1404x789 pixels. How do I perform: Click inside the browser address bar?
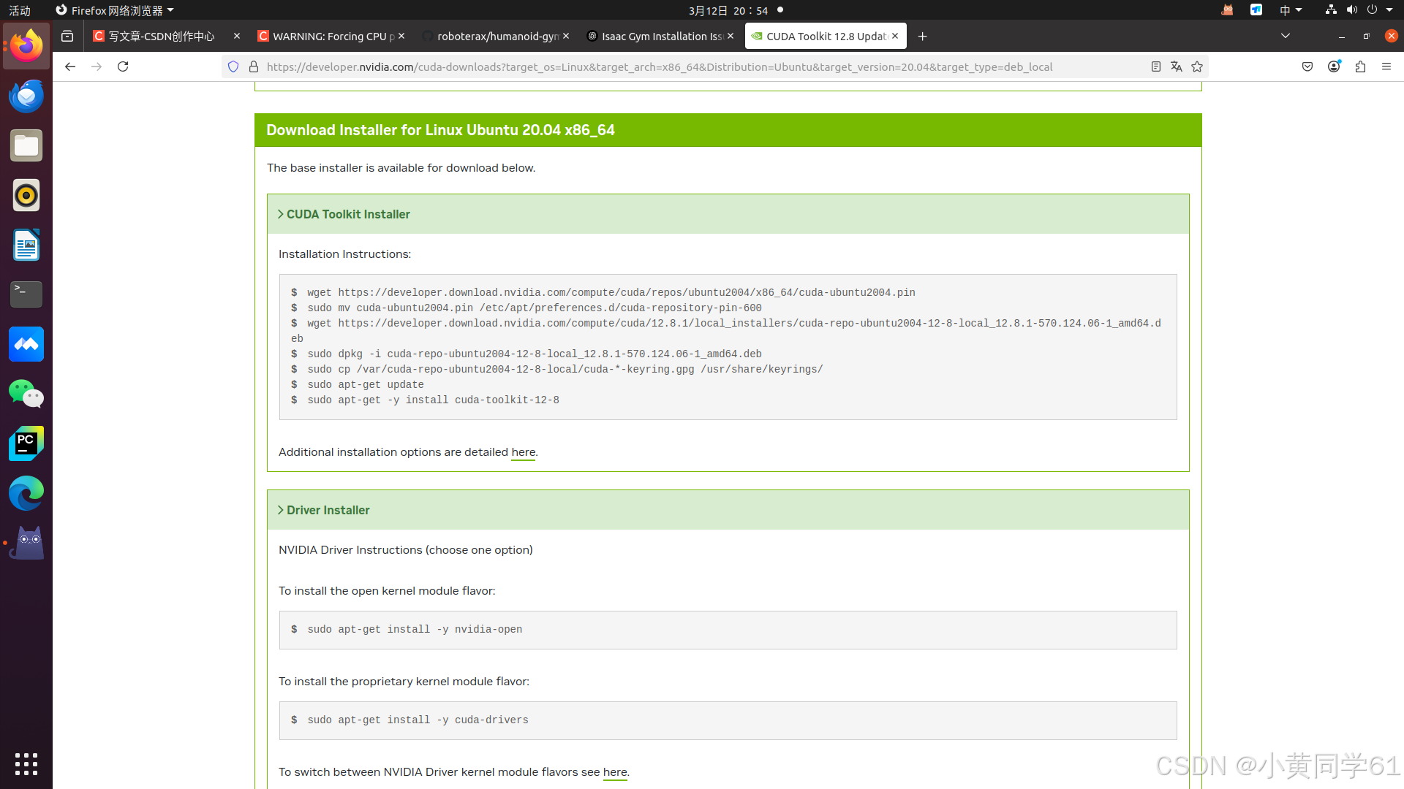point(658,66)
